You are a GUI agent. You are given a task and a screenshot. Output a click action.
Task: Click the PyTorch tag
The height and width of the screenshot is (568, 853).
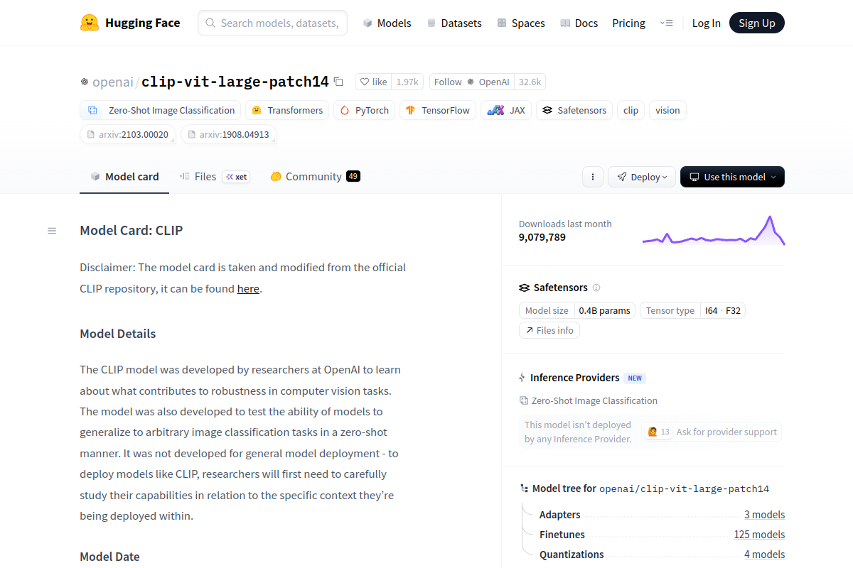tap(365, 110)
